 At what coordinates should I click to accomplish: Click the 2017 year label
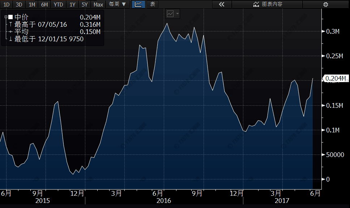point(282,201)
